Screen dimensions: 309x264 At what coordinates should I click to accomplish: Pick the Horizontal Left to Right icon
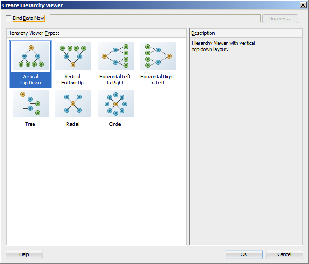pos(116,56)
